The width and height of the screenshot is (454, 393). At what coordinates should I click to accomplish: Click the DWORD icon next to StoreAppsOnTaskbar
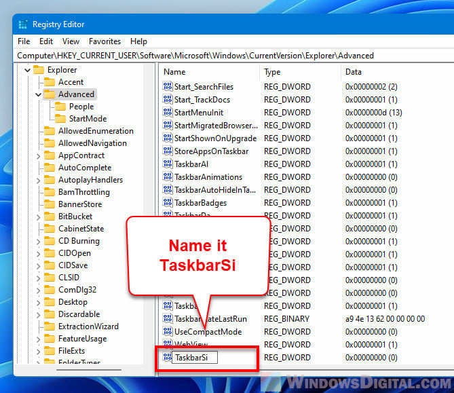pyautogui.click(x=168, y=151)
